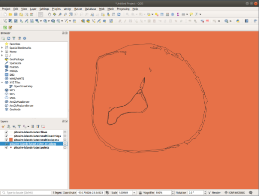
Task: Refresh the map canvas
Action: pyautogui.click(x=119, y=14)
